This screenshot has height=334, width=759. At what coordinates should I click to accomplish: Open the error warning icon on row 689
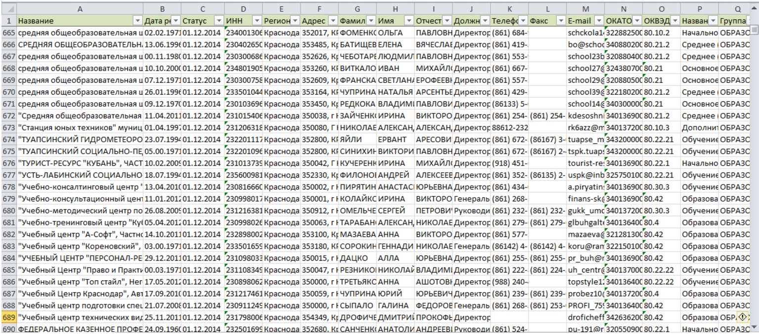[742, 317]
